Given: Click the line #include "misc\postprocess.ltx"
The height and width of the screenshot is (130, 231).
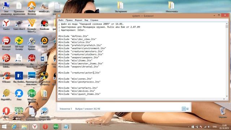Looking at the screenshot, I should [x=79, y=82].
